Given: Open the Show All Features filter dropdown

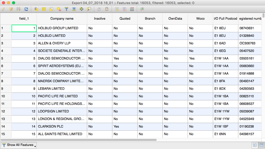Looking at the screenshot, I should 19,145.
